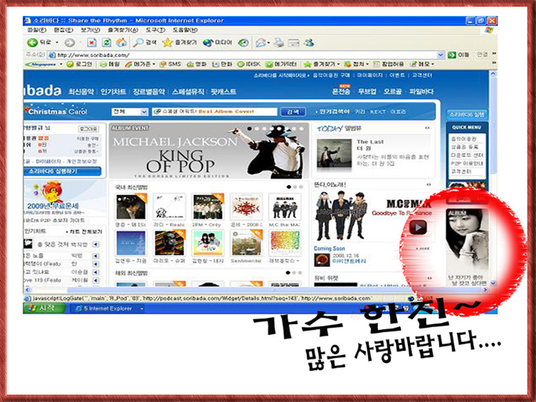Open the browsing History icon
This screenshot has width=536, height=402.
tap(243, 43)
